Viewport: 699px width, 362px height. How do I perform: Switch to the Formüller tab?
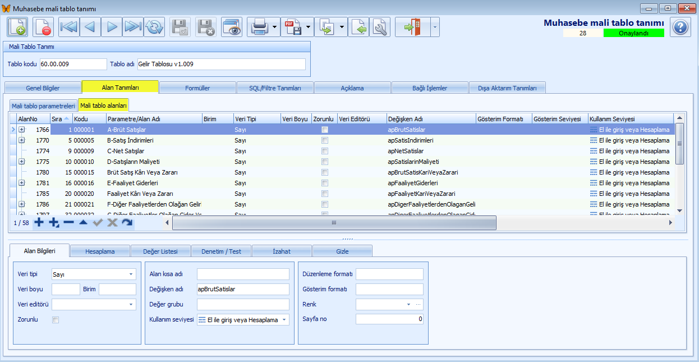point(197,88)
